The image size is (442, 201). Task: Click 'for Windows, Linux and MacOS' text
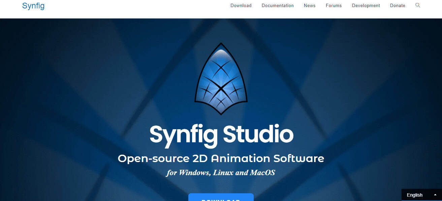pos(221,173)
